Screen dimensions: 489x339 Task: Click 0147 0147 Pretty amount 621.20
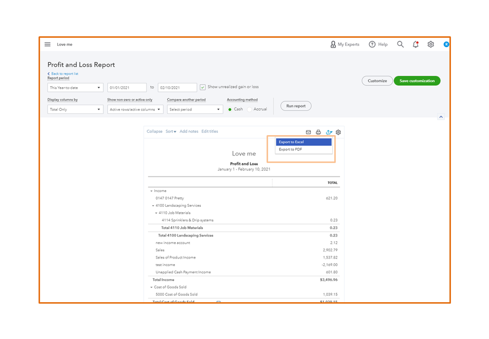click(332, 198)
